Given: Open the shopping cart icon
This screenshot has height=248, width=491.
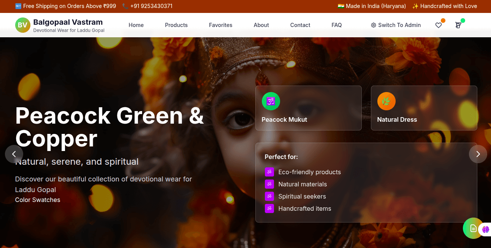Looking at the screenshot, I should [x=458, y=25].
